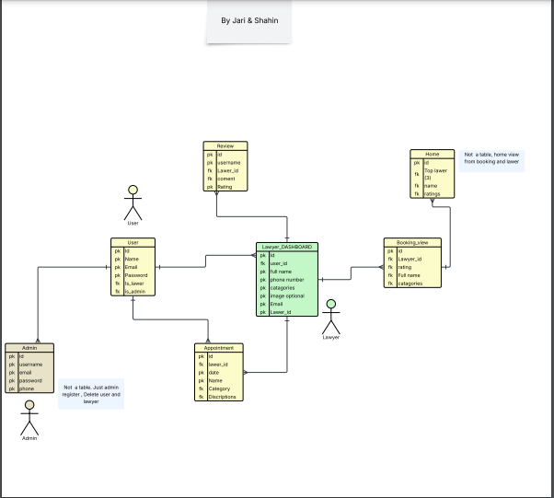Viewport: 554px width, 498px height.
Task: Select the "Just admin register" note
Action: [x=91, y=394]
